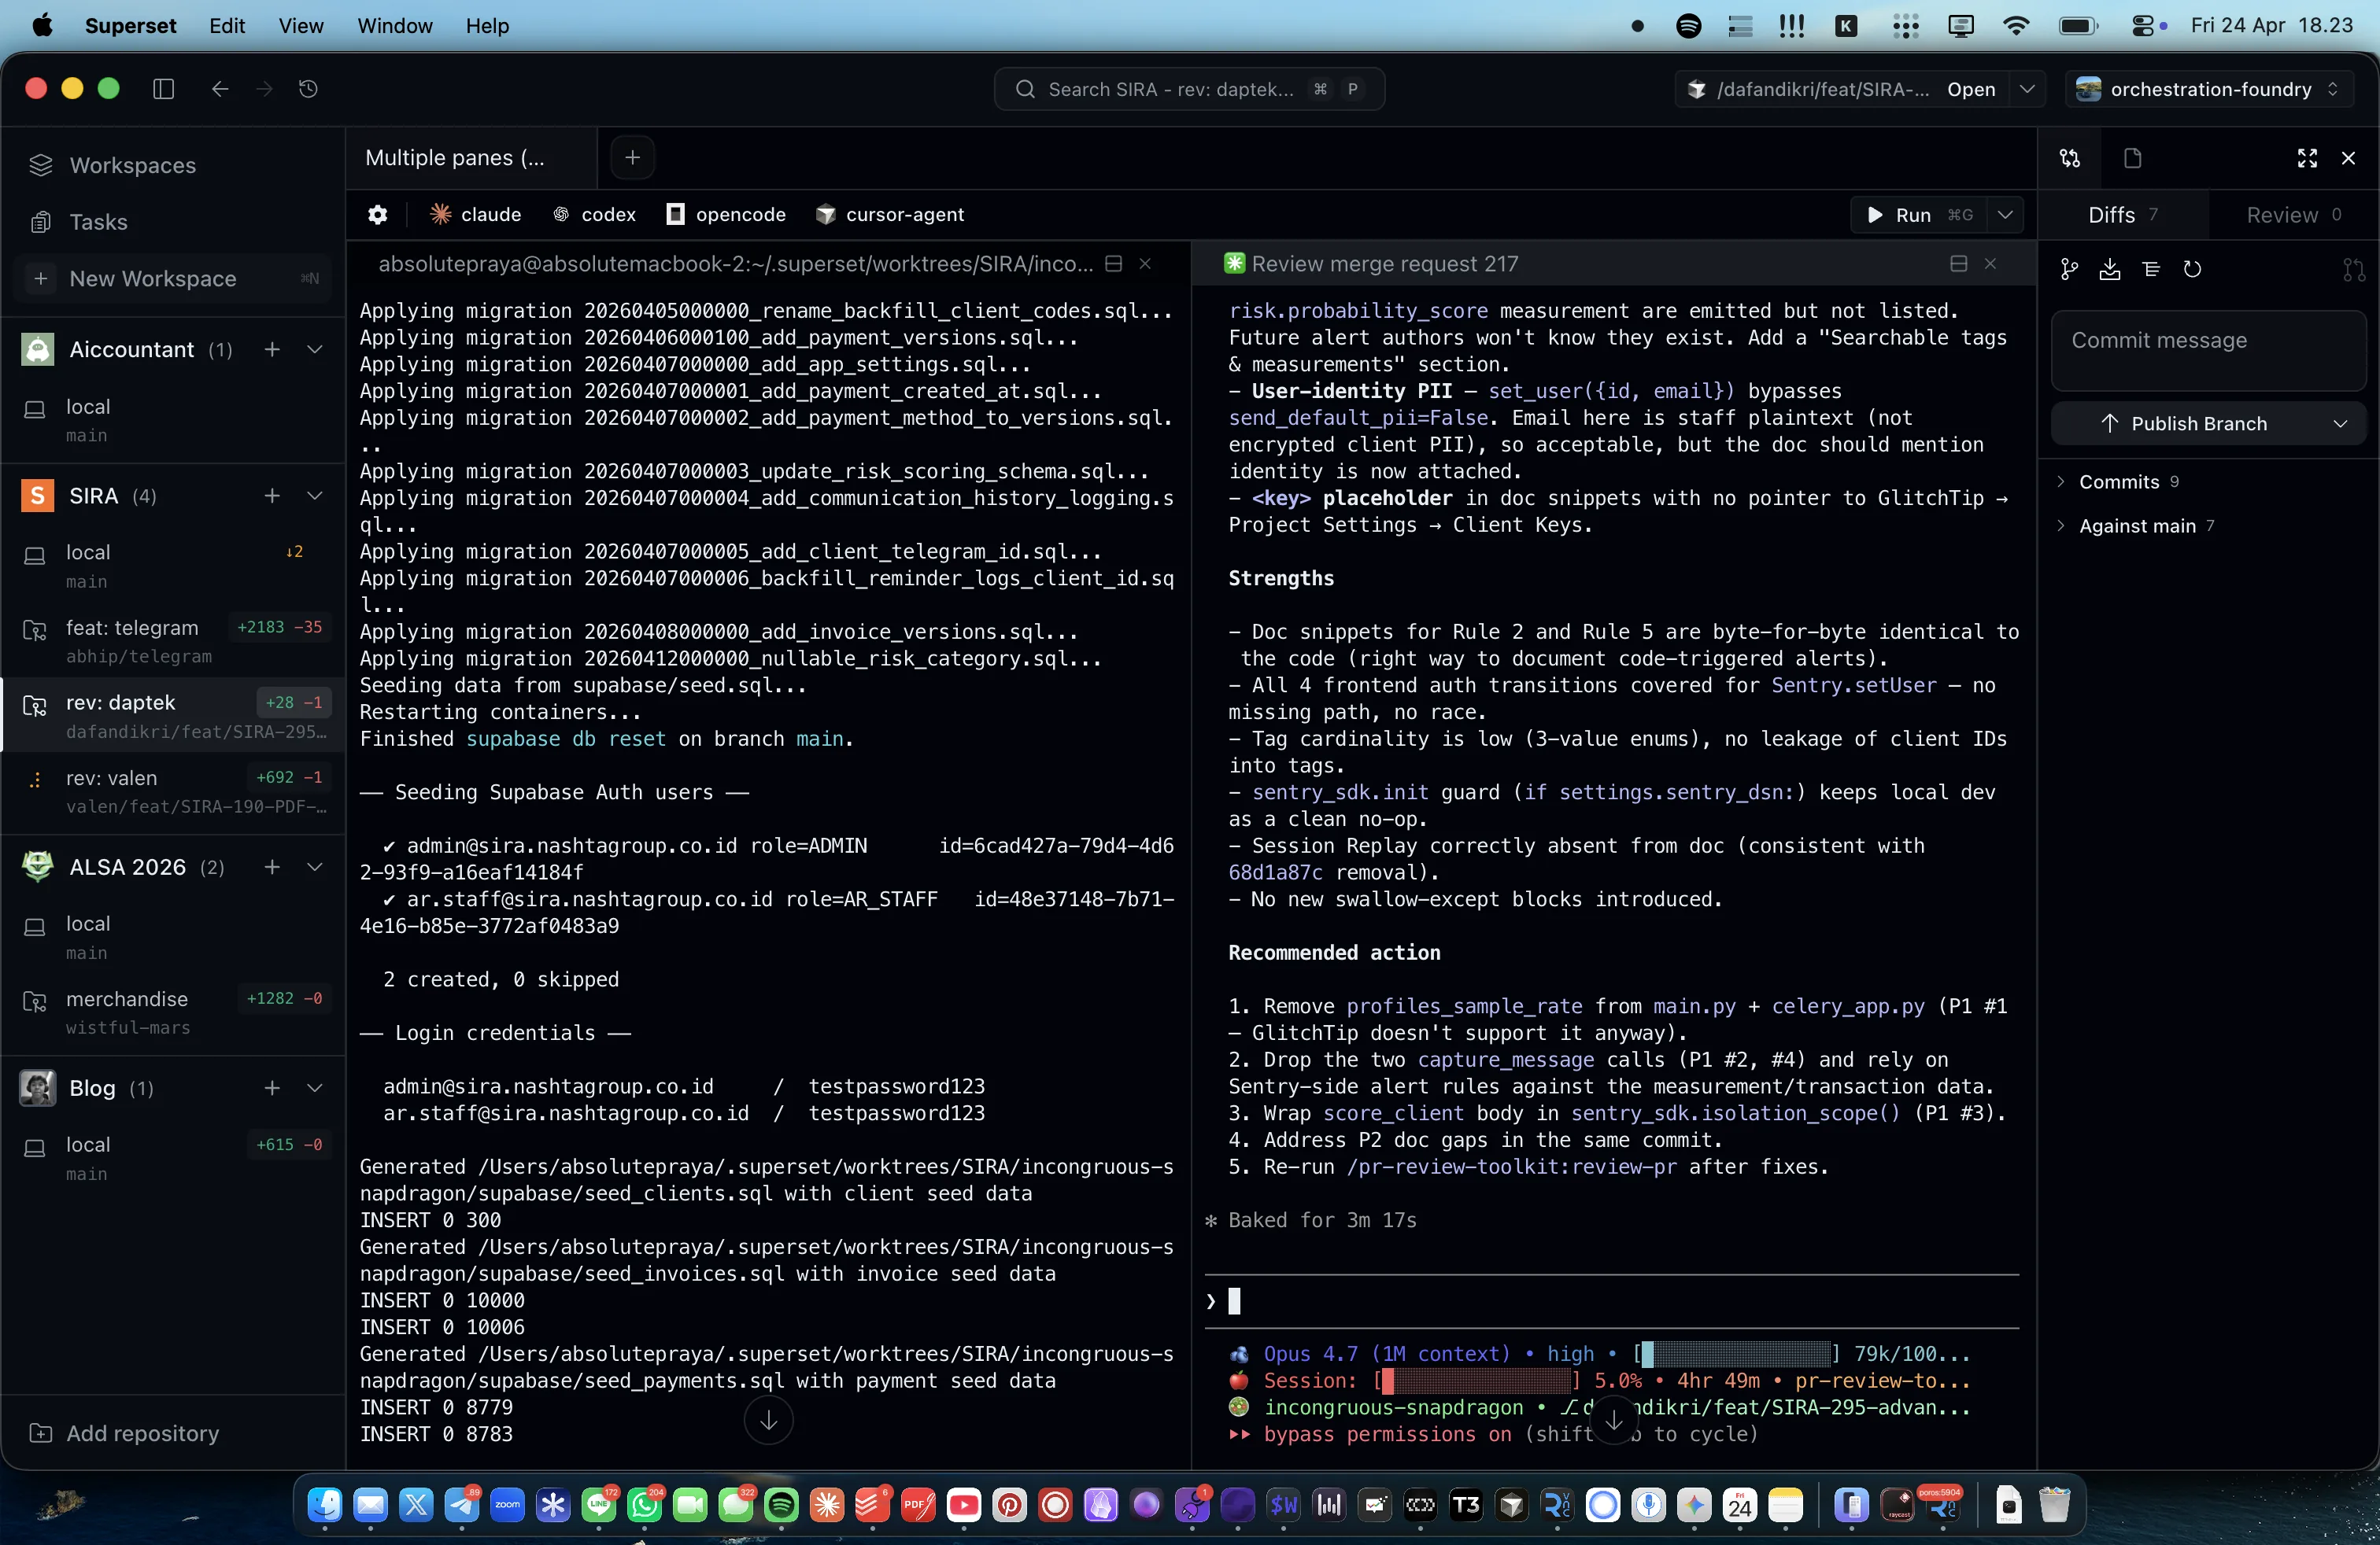Viewport: 2380px width, 1545px height.
Task: Select the rev: valen workspace
Action: coord(172,791)
